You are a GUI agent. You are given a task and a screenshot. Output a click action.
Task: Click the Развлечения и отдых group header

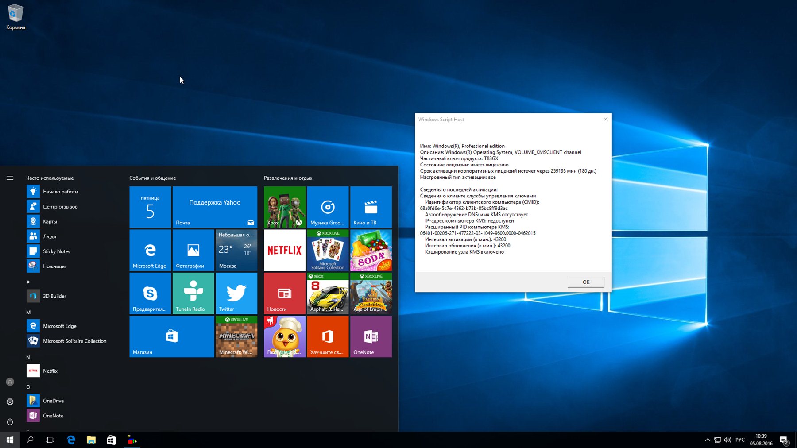[288, 178]
